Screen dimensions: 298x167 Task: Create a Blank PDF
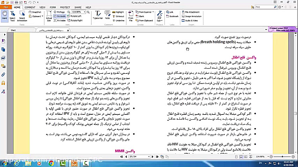click(x=140, y=16)
